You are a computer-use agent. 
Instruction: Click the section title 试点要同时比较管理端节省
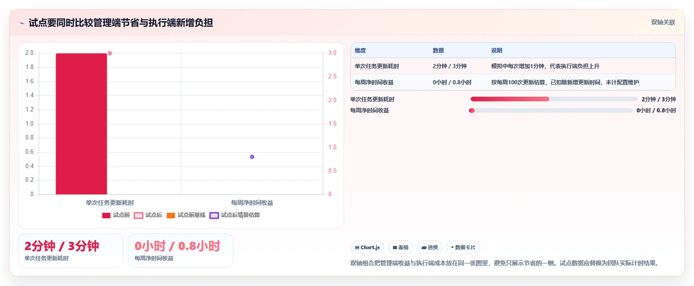(121, 23)
